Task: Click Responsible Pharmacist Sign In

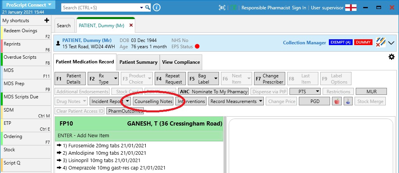Action: point(274,8)
